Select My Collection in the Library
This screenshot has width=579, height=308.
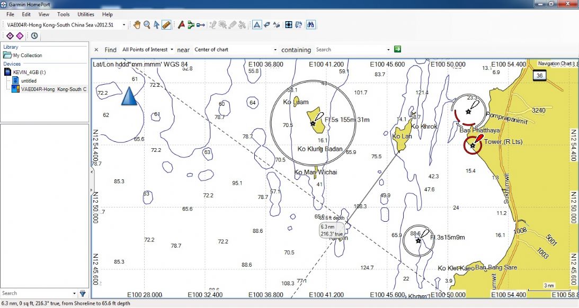pos(27,55)
